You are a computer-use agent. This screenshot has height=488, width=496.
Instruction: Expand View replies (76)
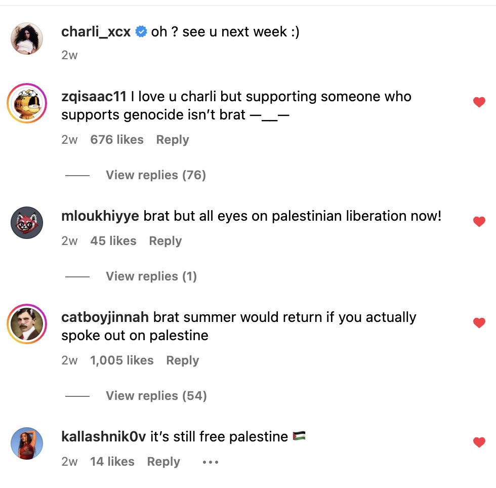click(155, 175)
